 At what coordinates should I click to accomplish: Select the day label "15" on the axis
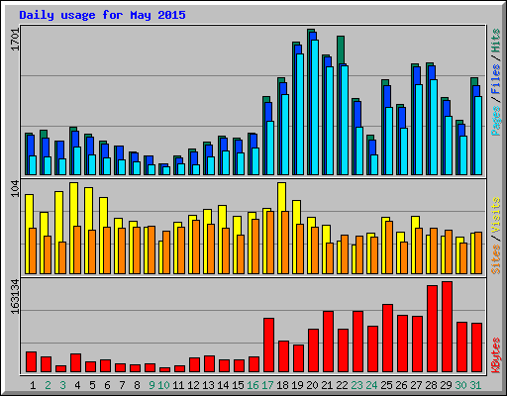(x=238, y=385)
